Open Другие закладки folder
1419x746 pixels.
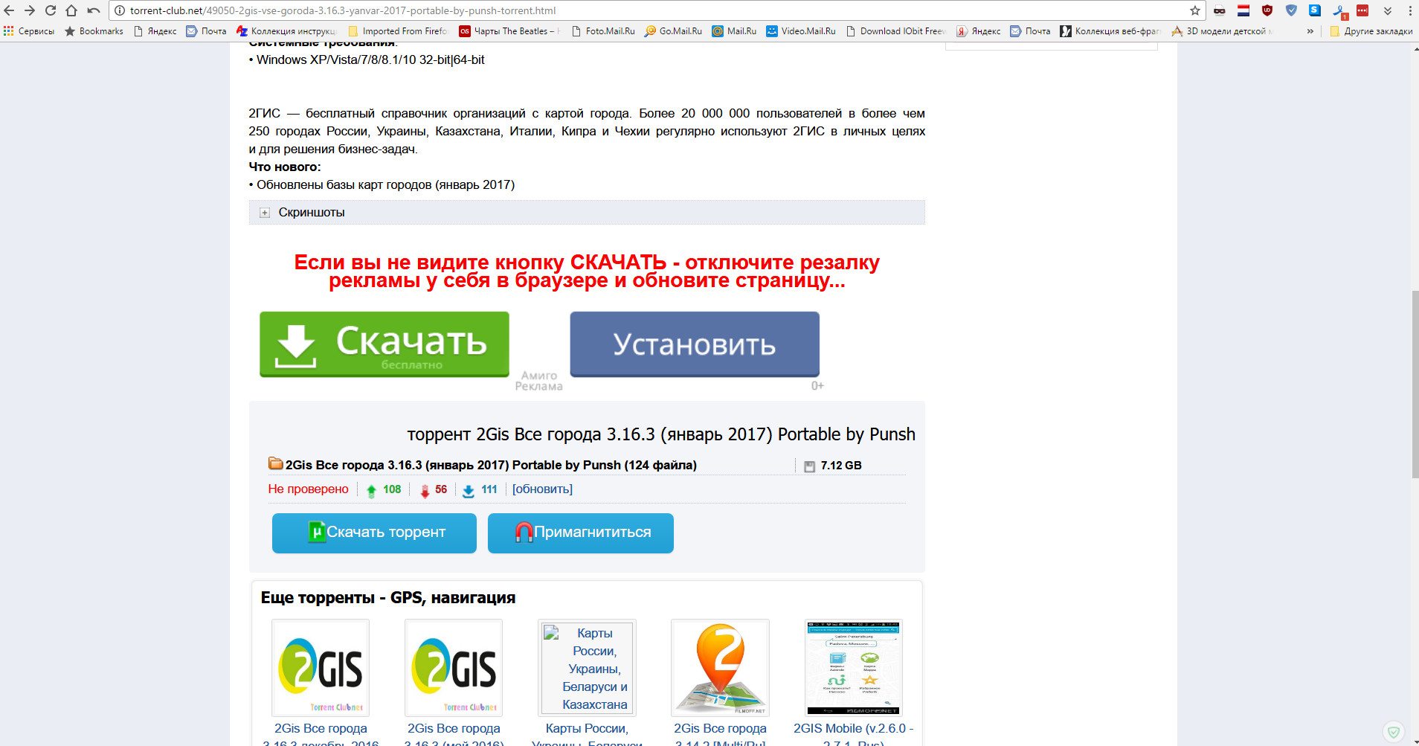[x=1371, y=31]
